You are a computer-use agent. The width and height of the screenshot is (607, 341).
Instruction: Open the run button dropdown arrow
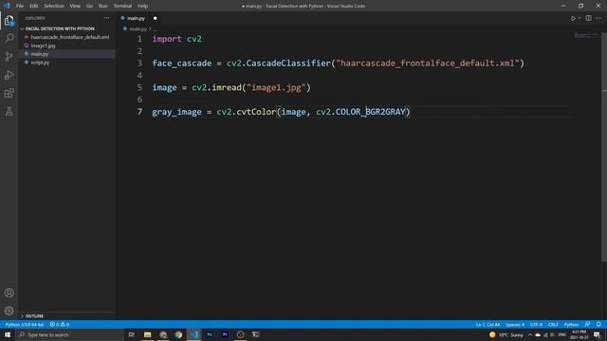(579, 18)
